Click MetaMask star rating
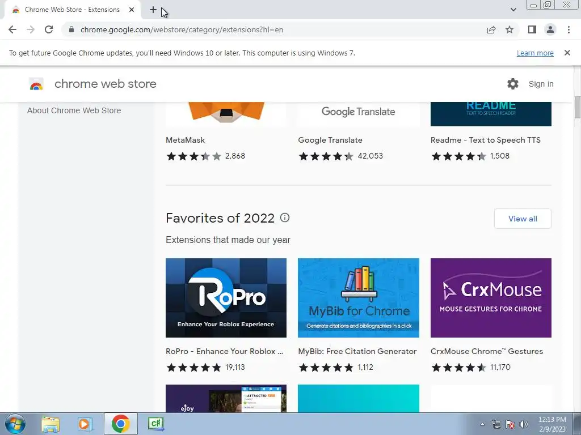The width and height of the screenshot is (581, 435). pos(193,156)
